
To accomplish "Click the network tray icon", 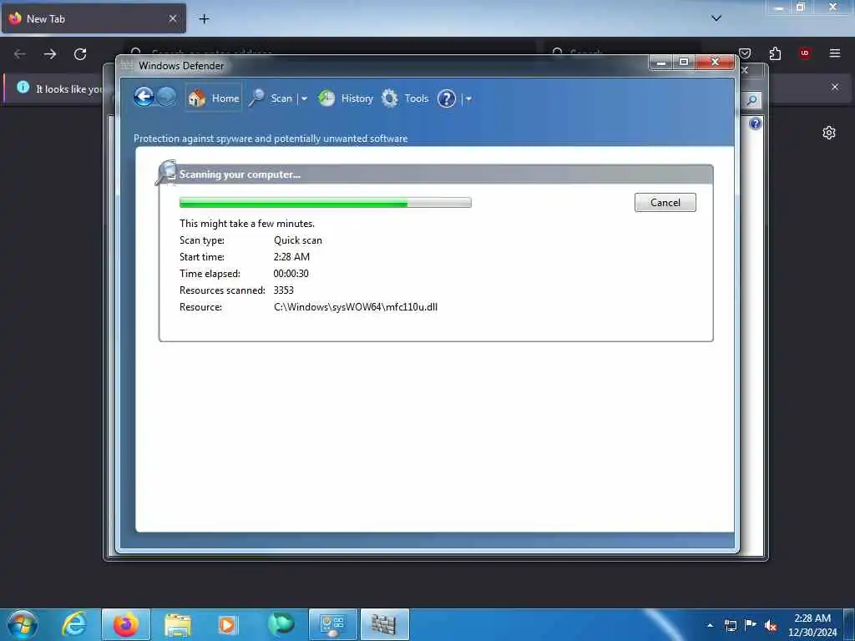I will (731, 625).
